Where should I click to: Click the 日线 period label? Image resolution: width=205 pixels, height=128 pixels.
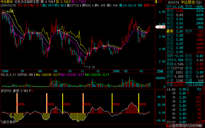click(160, 71)
